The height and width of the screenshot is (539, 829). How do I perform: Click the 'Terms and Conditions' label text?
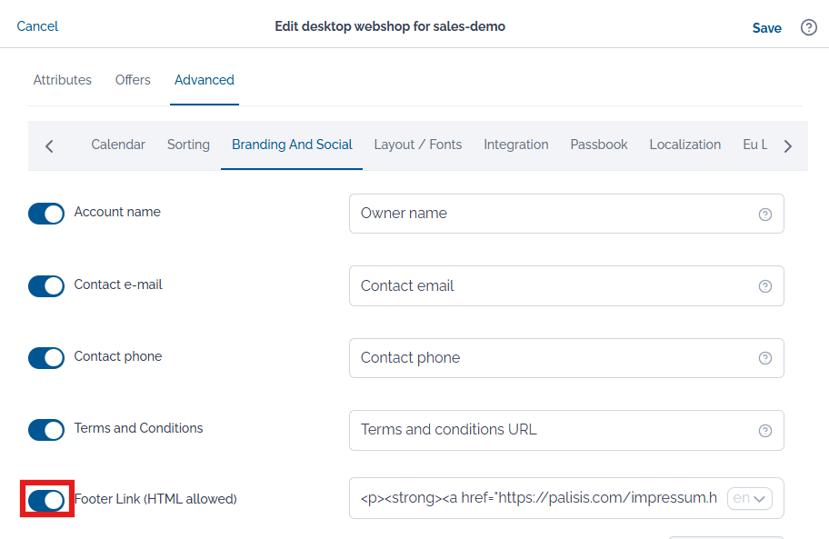pyautogui.click(x=138, y=428)
